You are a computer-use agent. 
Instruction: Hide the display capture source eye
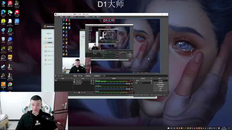(x=91, y=84)
